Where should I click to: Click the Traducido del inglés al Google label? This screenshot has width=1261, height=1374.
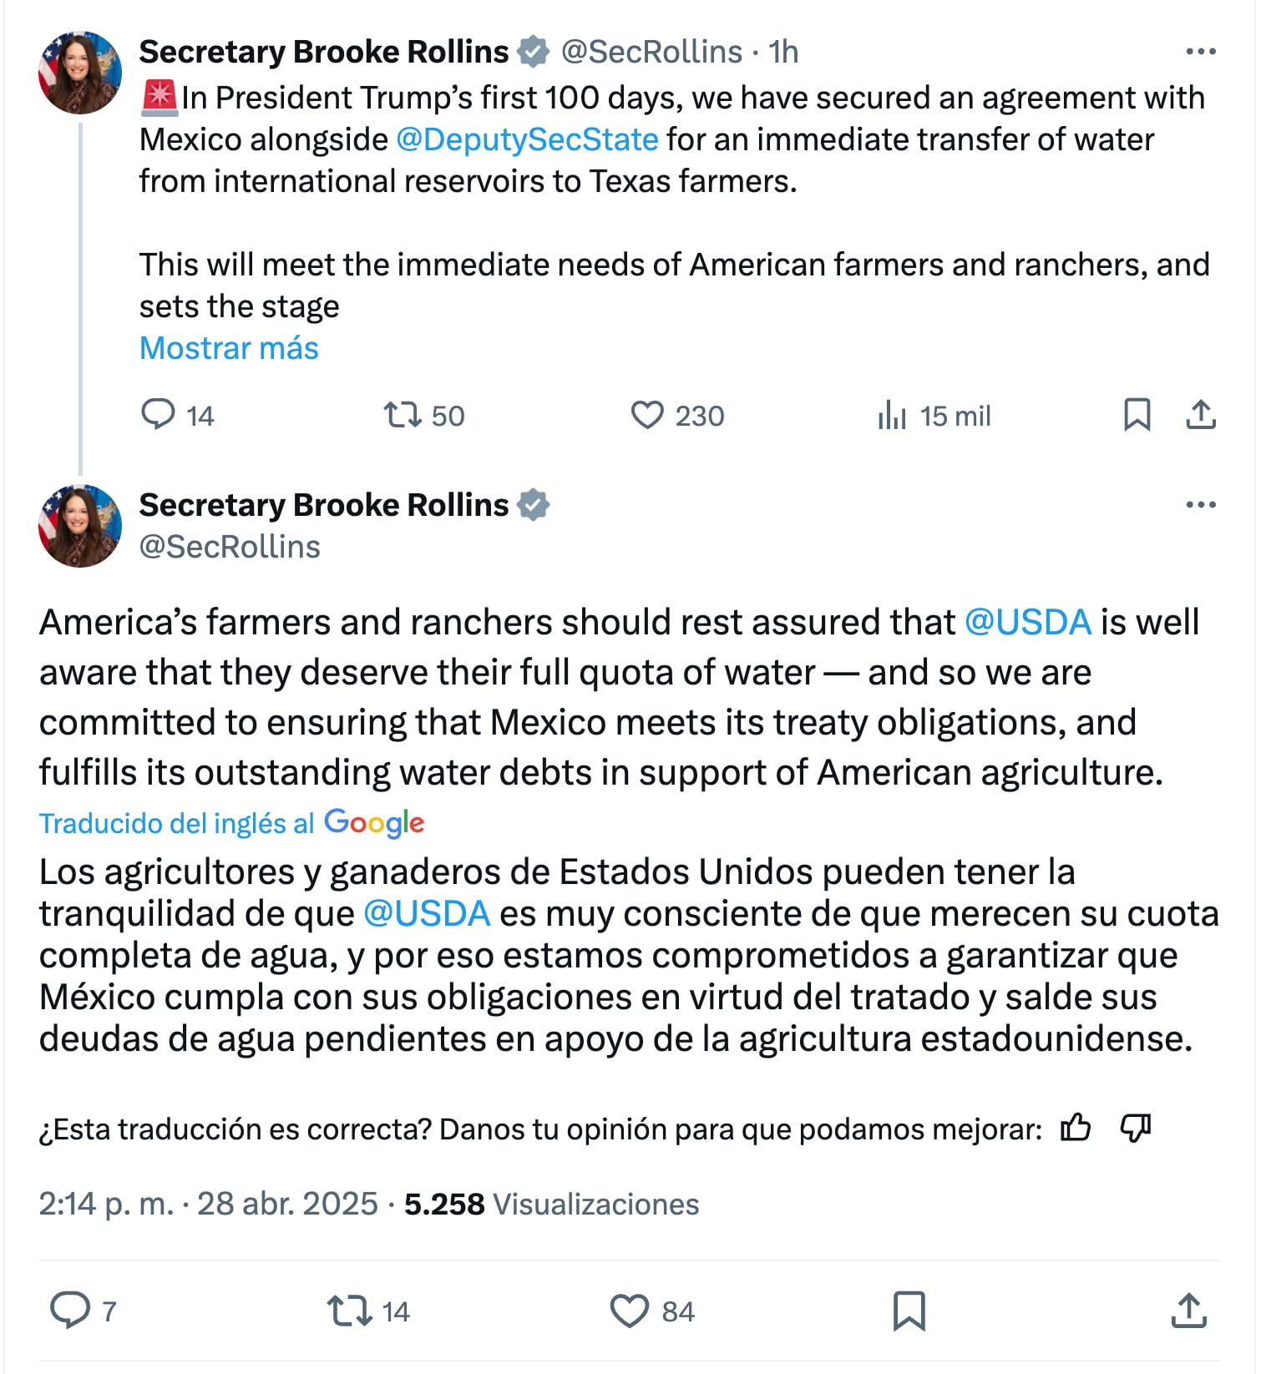point(231,823)
